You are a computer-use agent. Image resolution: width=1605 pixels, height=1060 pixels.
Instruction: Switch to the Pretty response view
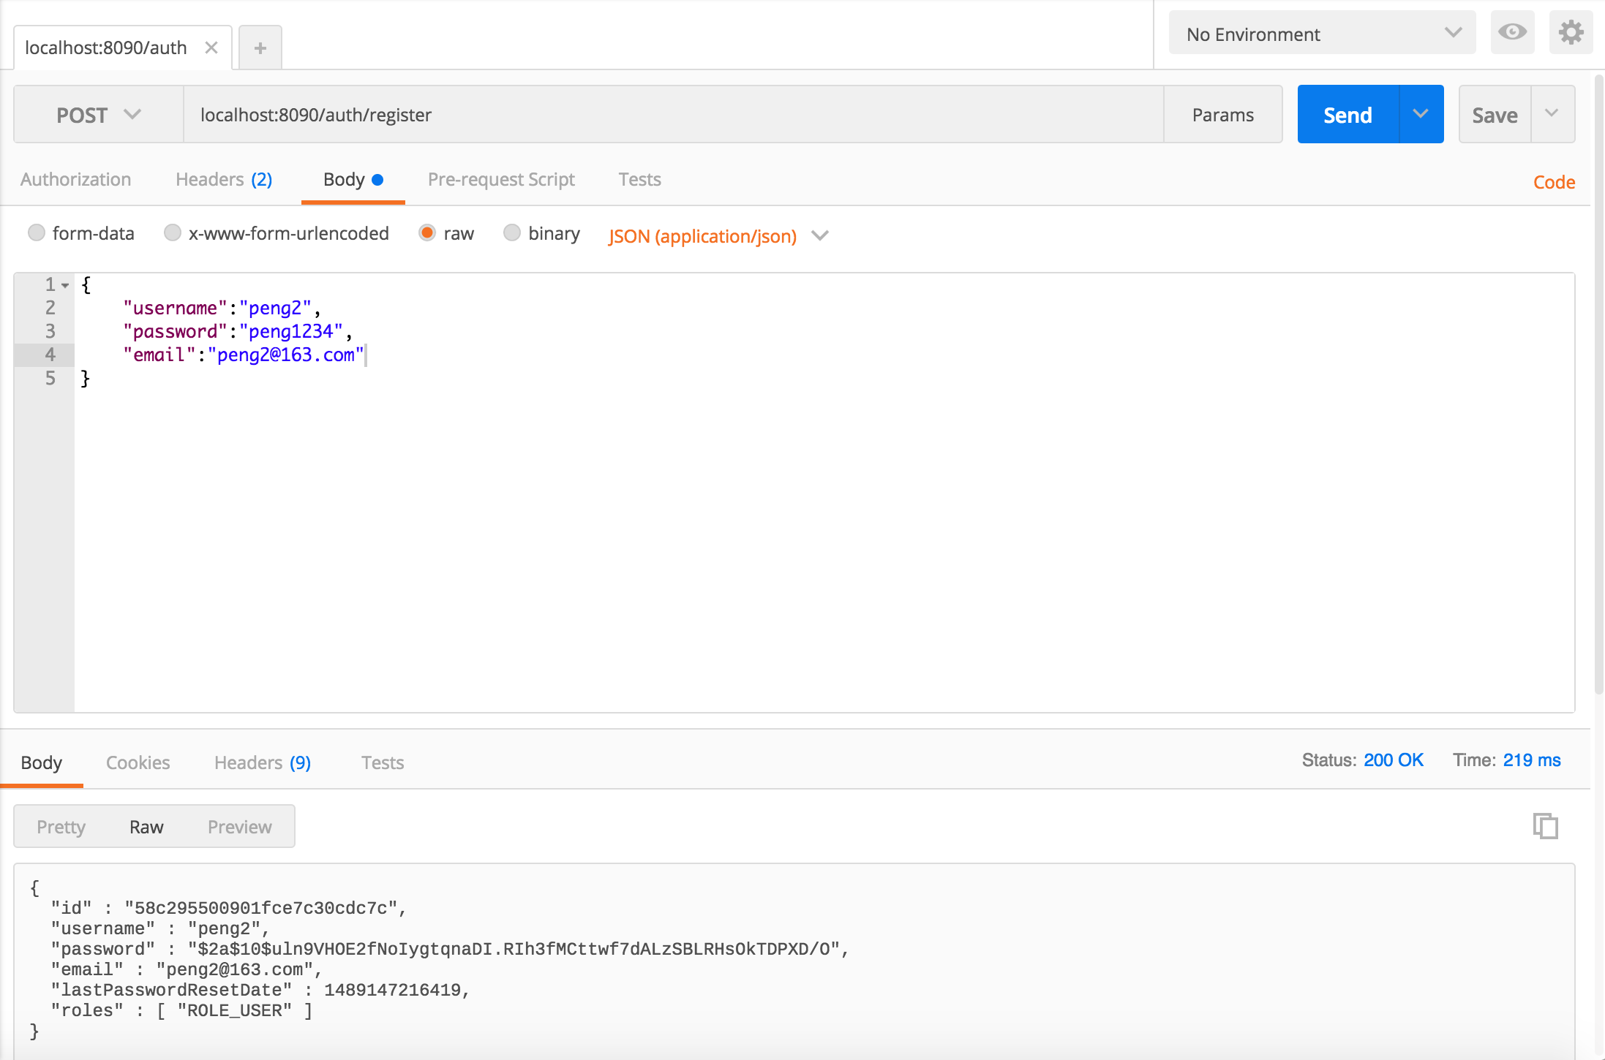tap(61, 826)
